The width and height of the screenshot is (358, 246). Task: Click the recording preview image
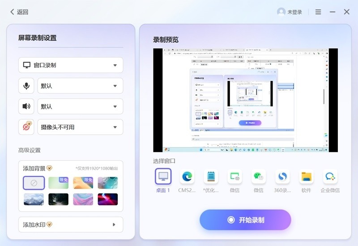245,100
